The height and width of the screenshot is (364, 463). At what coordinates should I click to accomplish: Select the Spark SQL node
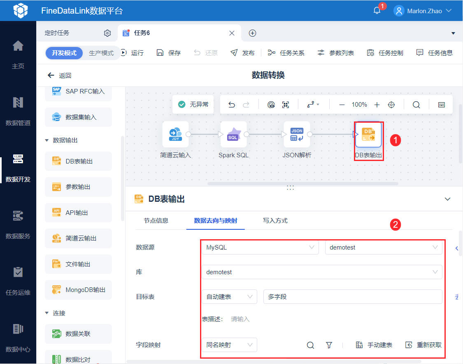[x=234, y=134]
